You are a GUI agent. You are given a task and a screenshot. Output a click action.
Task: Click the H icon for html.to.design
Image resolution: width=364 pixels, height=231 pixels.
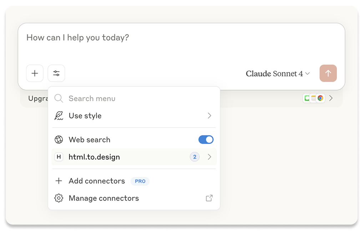click(59, 157)
